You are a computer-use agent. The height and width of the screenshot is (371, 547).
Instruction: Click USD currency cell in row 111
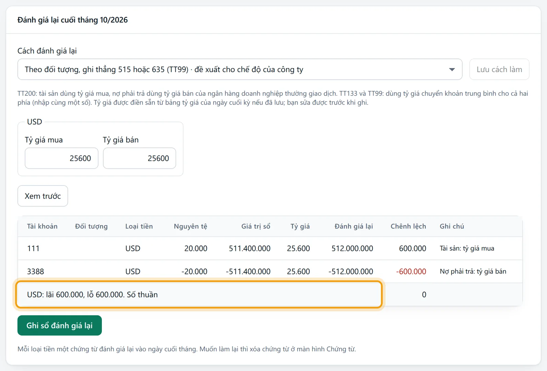[x=133, y=249]
